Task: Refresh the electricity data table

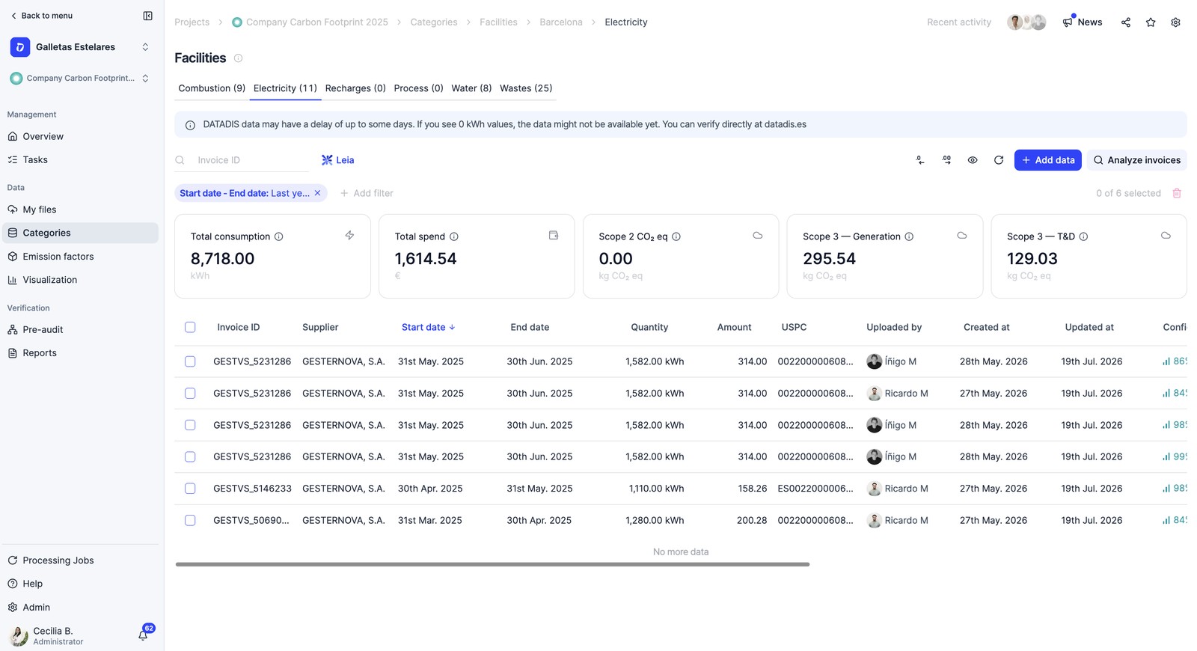Action: 999,160
